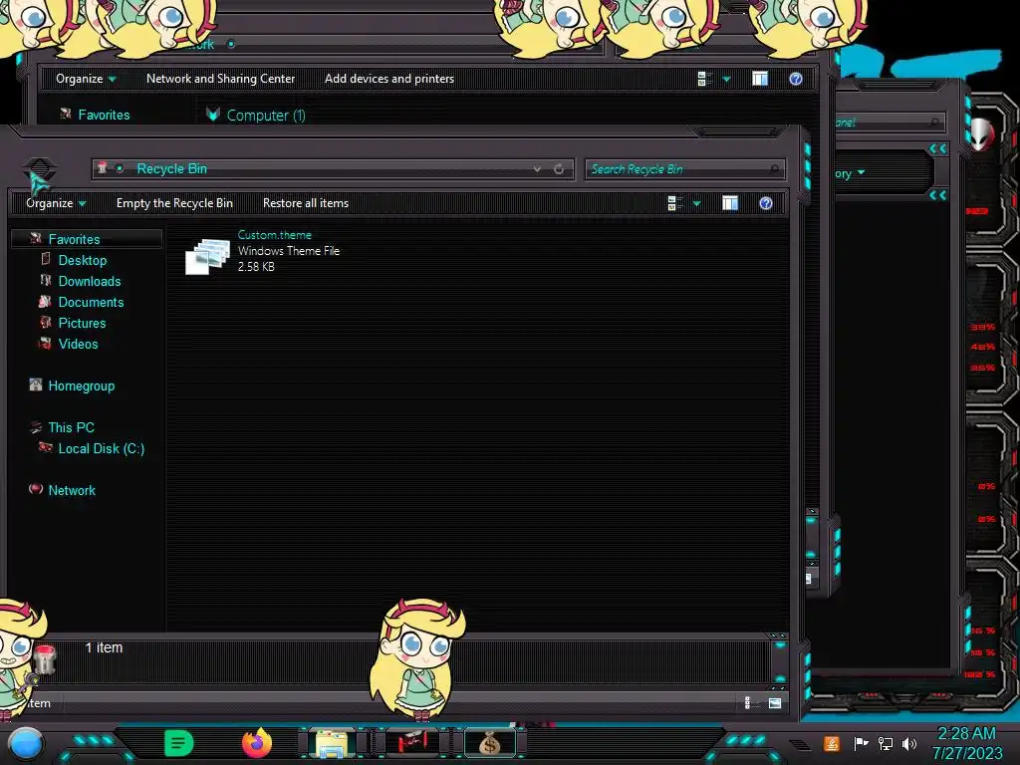Image resolution: width=1020 pixels, height=765 pixels.
Task: Click the Downloads icon in sidebar
Action: click(46, 280)
